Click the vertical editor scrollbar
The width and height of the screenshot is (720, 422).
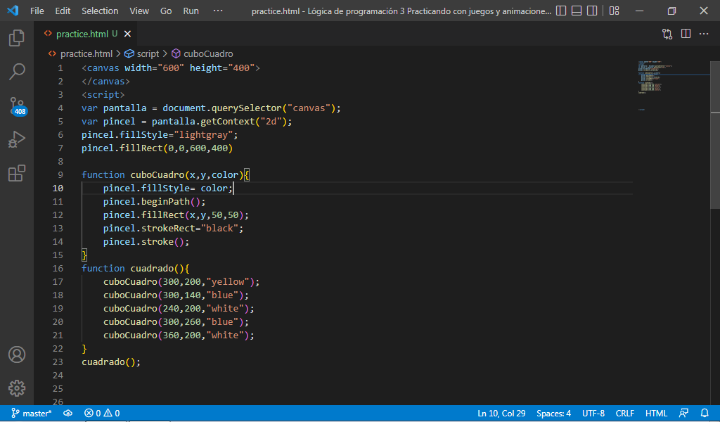click(x=715, y=136)
